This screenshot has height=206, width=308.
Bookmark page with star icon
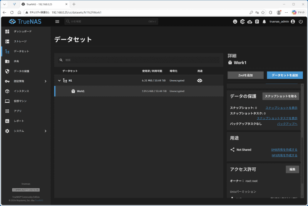pyautogui.click(x=263, y=12)
